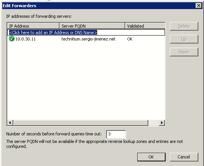Viewport: 204px width, 166px height.
Task: Click the green validated checkmark icon
Action: (12, 39)
